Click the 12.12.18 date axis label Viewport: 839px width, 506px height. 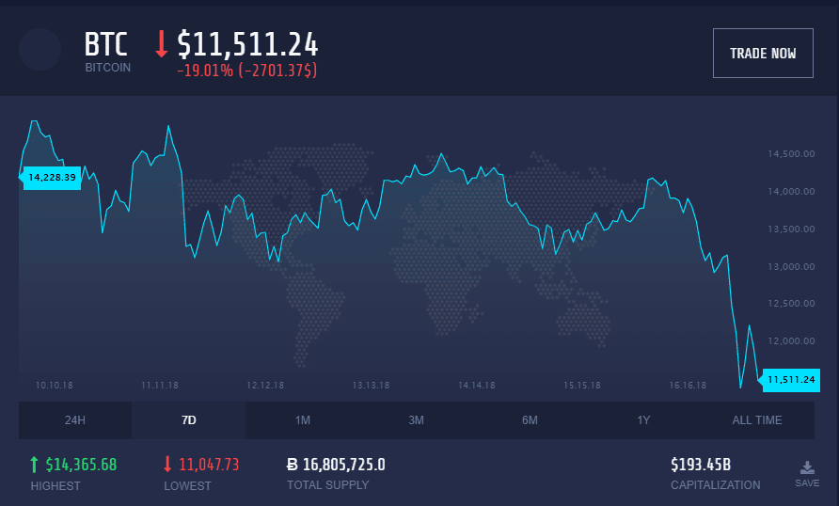click(265, 385)
